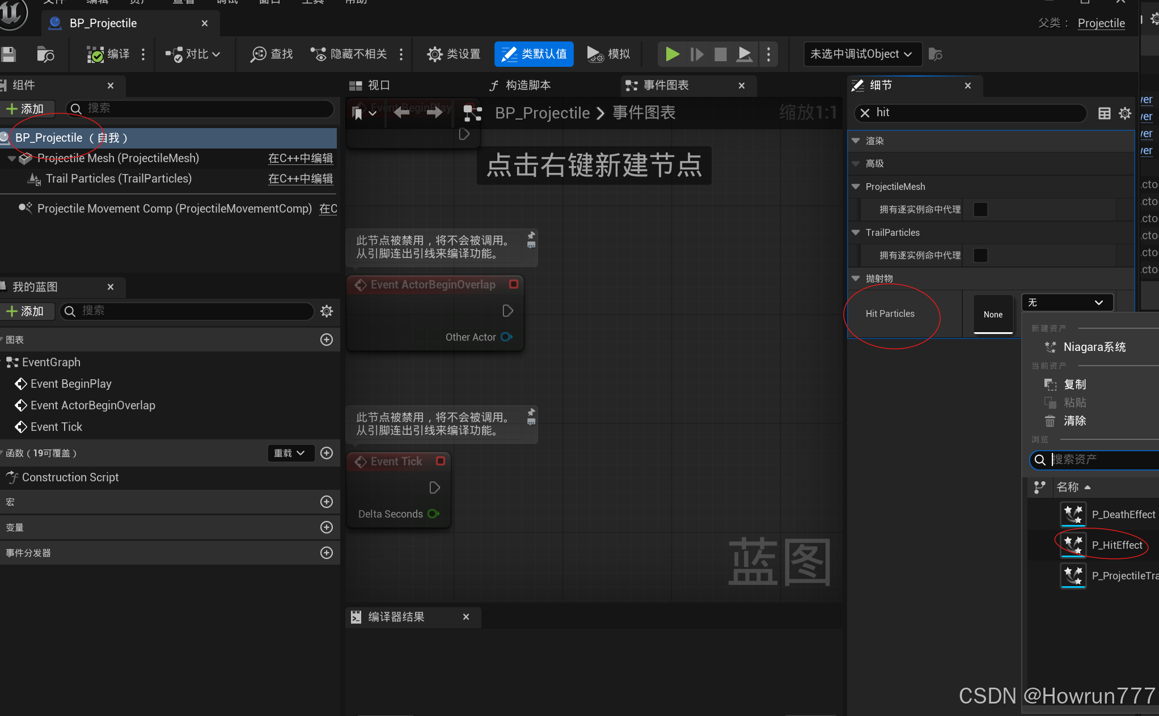Open the debug object dropdown
Viewport: 1159px width, 716px height.
tap(862, 54)
